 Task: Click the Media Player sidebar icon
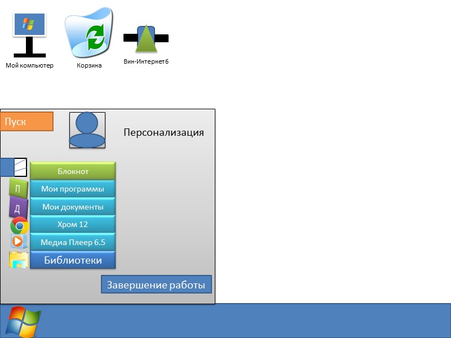coord(19,242)
